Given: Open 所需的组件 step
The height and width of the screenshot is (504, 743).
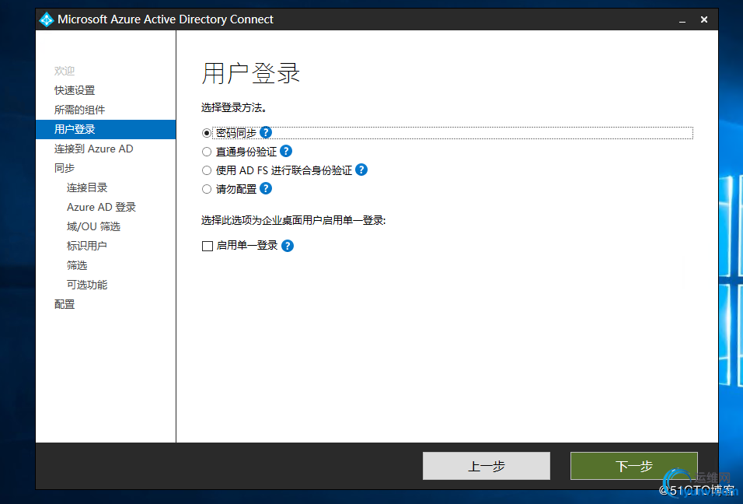Looking at the screenshot, I should pos(79,110).
